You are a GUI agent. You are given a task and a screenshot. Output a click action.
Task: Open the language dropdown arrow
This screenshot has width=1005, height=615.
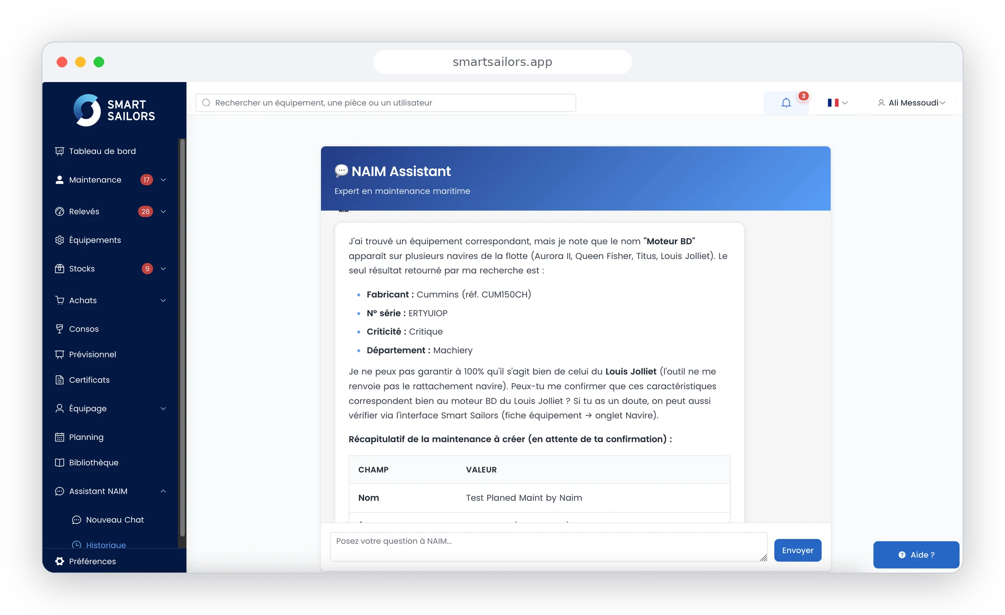(845, 103)
